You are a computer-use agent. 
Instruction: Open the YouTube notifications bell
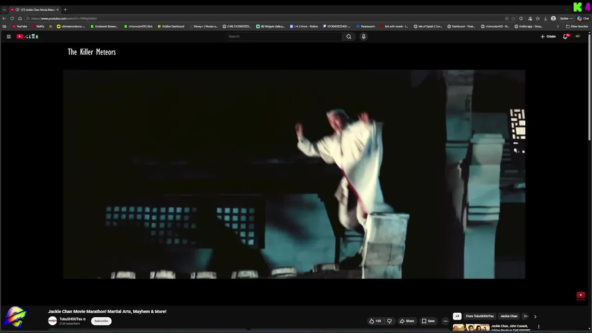point(565,37)
